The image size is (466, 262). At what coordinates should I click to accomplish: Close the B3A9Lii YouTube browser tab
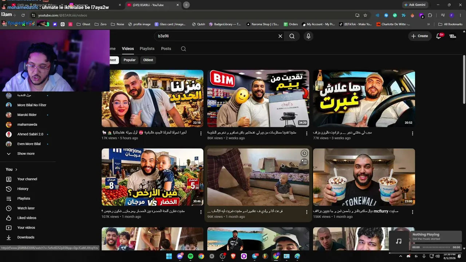(178, 5)
